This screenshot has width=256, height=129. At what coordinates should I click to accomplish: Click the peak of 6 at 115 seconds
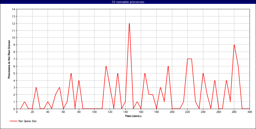point(106,66)
